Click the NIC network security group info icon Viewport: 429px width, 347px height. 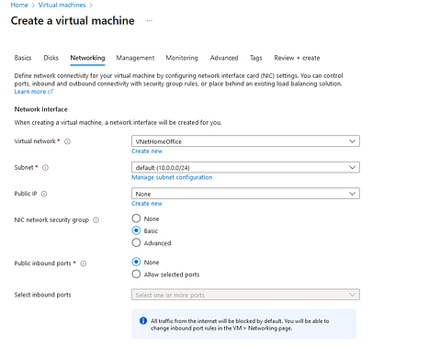tap(96, 220)
